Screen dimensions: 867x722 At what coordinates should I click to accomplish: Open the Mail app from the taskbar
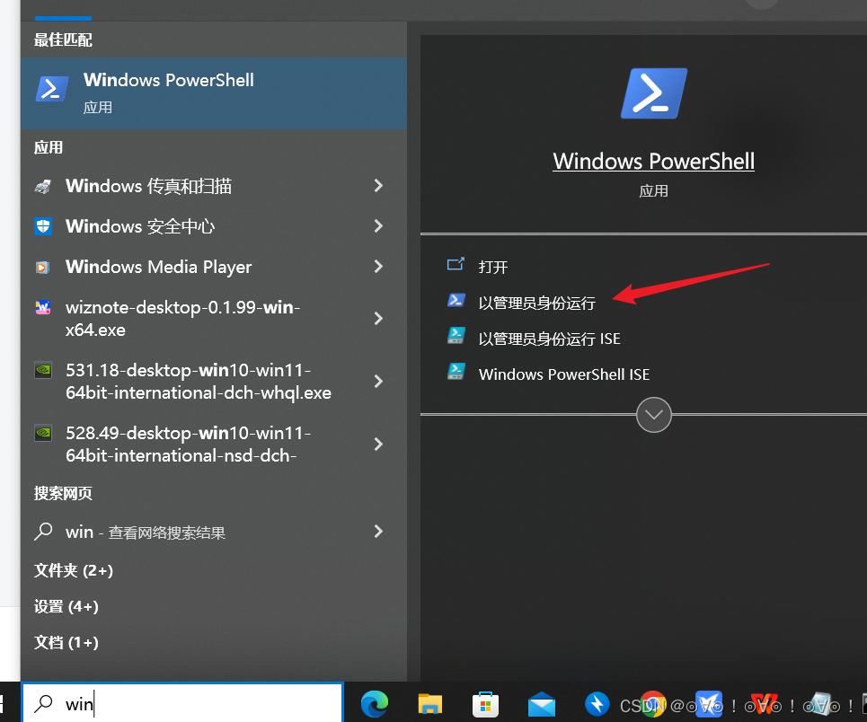pyautogui.click(x=542, y=704)
